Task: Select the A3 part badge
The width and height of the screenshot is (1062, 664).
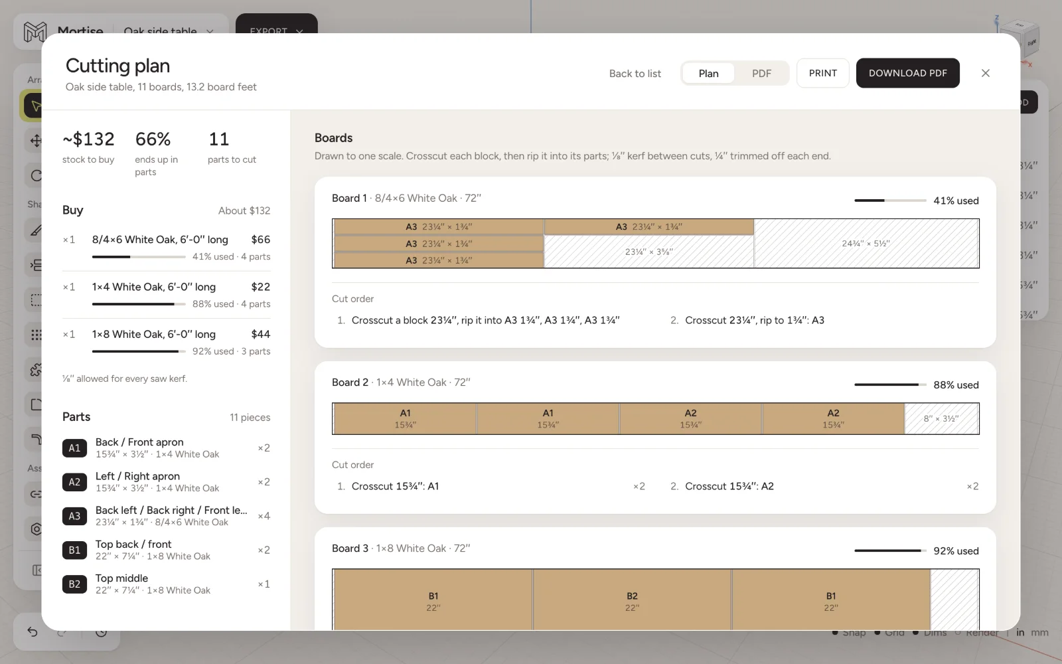Action: click(74, 516)
